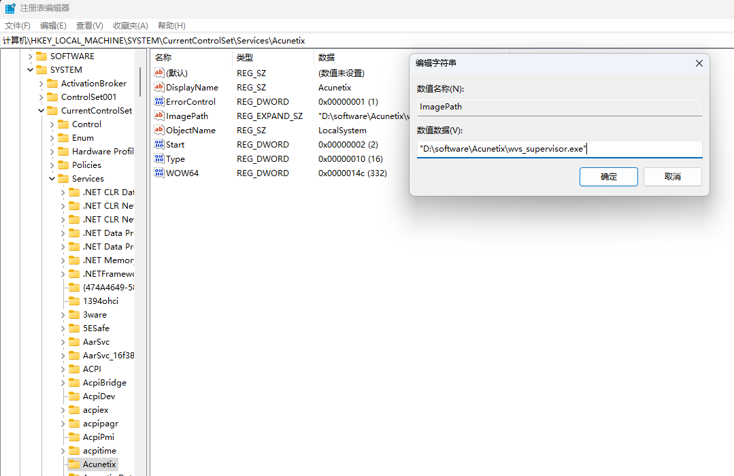Click the string icon beside DisplayName
This screenshot has height=476, width=734.
point(159,87)
